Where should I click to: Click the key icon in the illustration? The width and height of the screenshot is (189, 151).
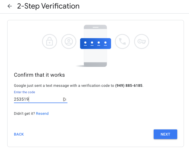click(x=142, y=42)
